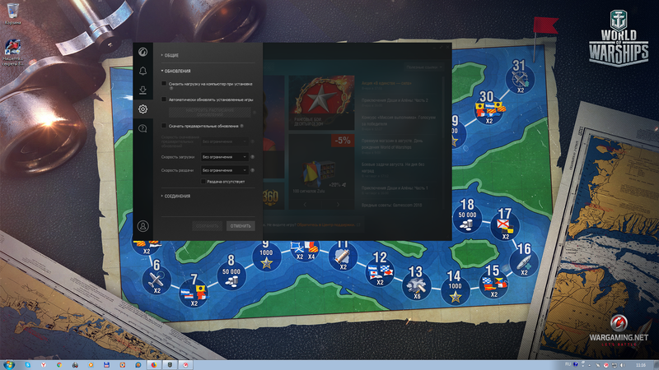Viewport: 659px width, 370px height.
Task: Open Recycle Bin desktop icon
Action: pos(12,13)
